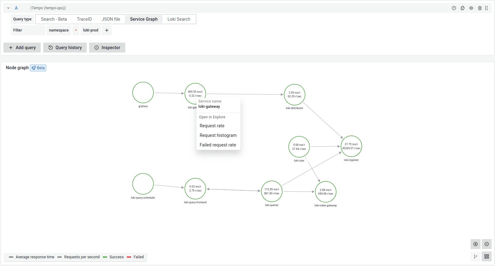
Task: Click the Add query button
Action: point(22,48)
